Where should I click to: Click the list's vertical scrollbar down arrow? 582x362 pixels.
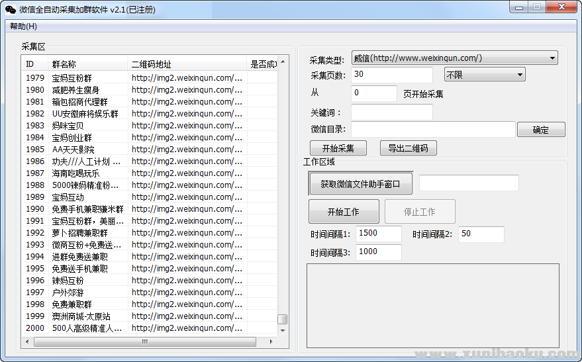283,330
